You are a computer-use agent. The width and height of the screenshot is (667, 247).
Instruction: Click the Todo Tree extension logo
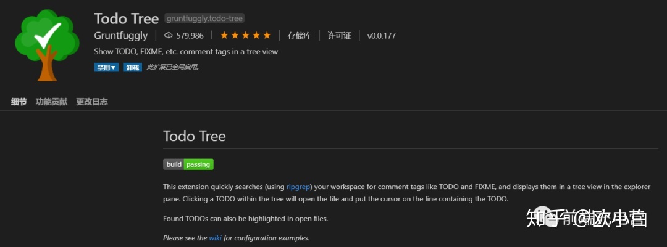47,44
